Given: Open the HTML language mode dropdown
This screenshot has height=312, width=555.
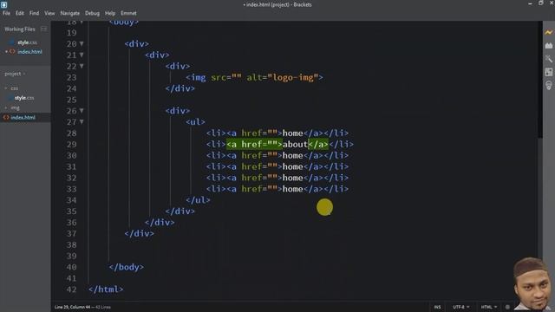Looking at the screenshot, I should (489, 307).
